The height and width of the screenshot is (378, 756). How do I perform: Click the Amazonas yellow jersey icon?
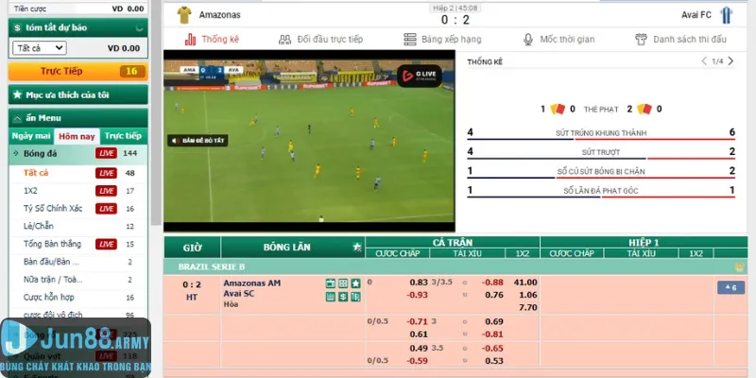183,15
